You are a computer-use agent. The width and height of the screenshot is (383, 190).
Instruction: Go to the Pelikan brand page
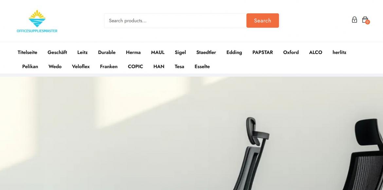click(30, 67)
